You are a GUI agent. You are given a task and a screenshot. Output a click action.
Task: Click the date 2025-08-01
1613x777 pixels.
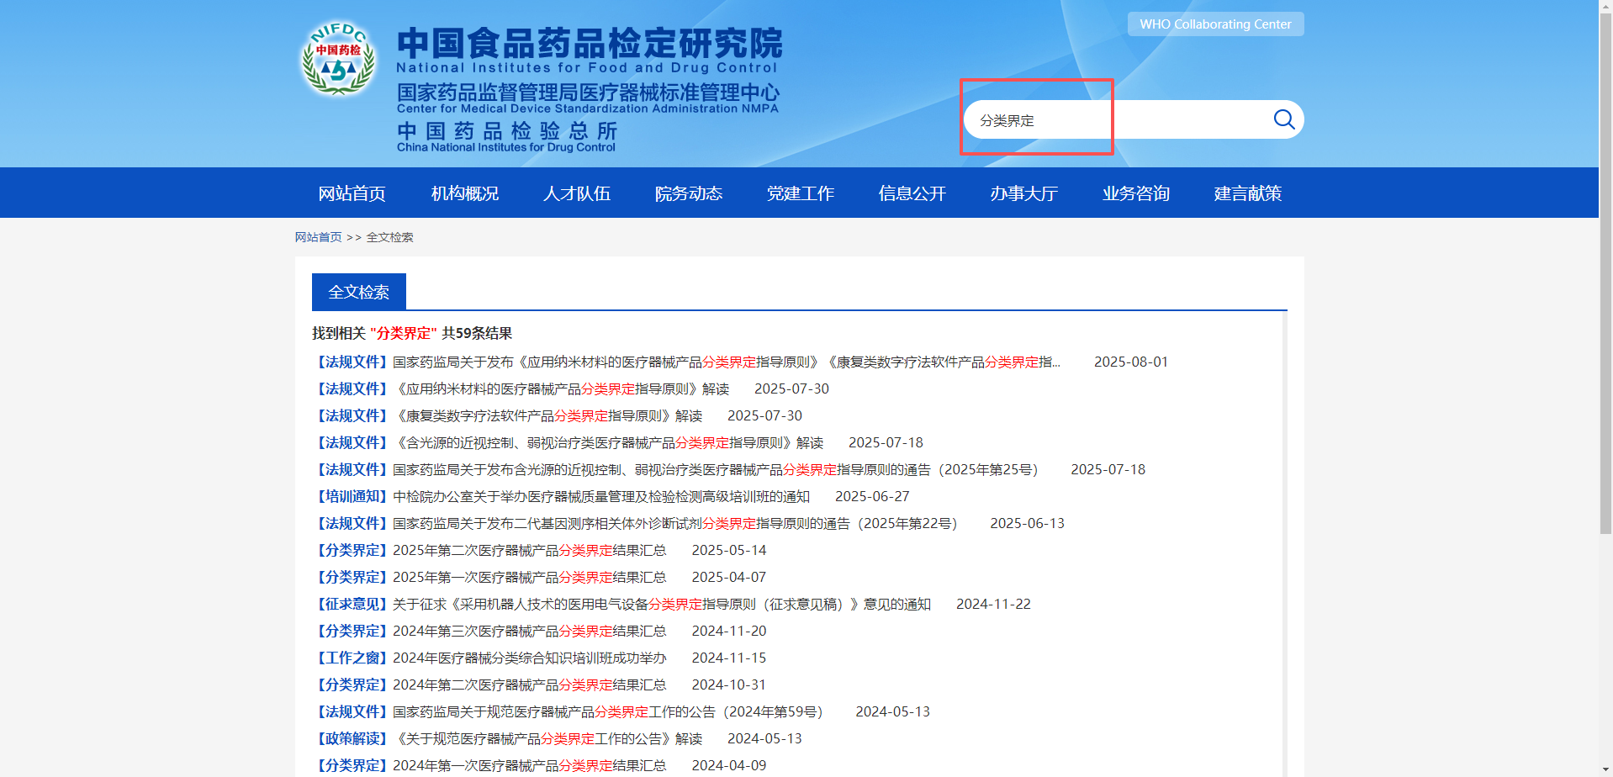point(1131,362)
